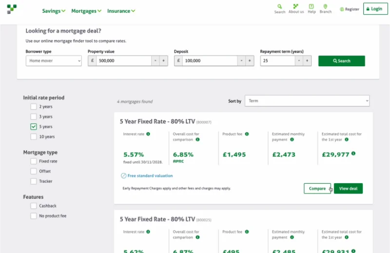Open the Search icon in header
Screen dimensions: 390x253
279,9
